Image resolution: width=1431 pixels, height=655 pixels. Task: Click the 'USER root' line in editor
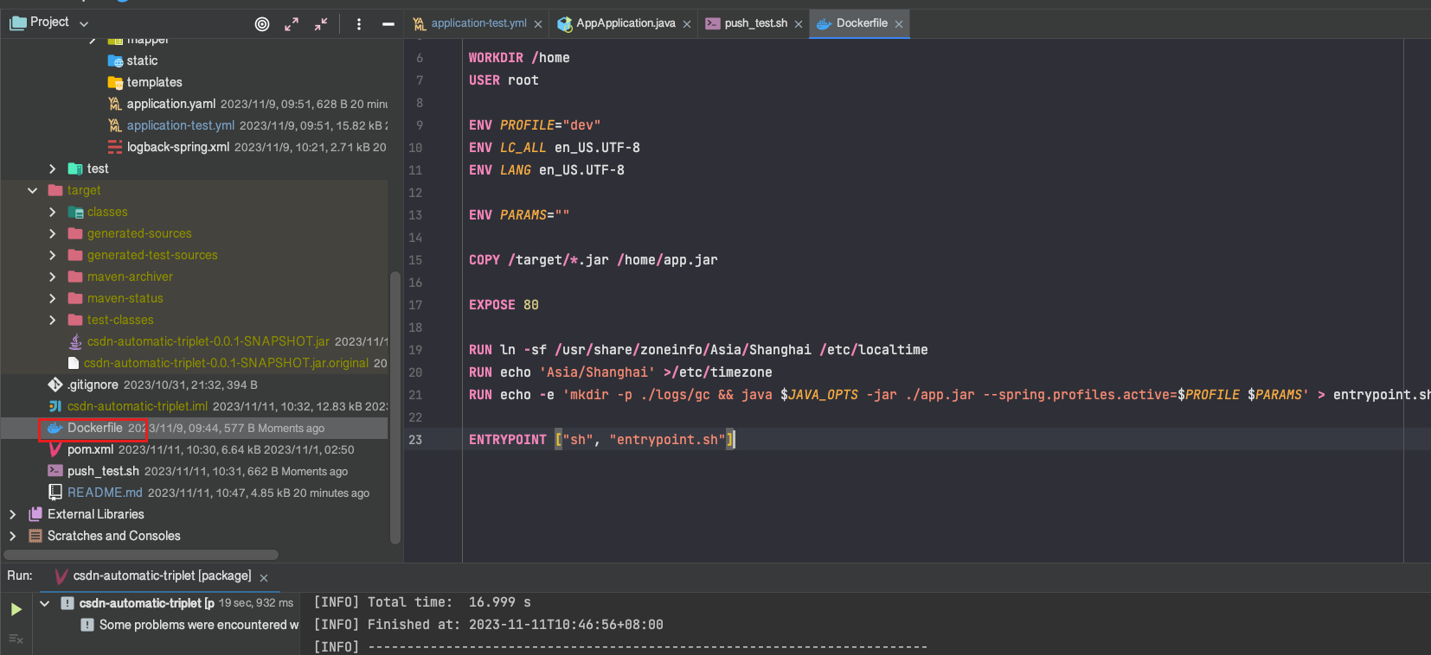504,80
